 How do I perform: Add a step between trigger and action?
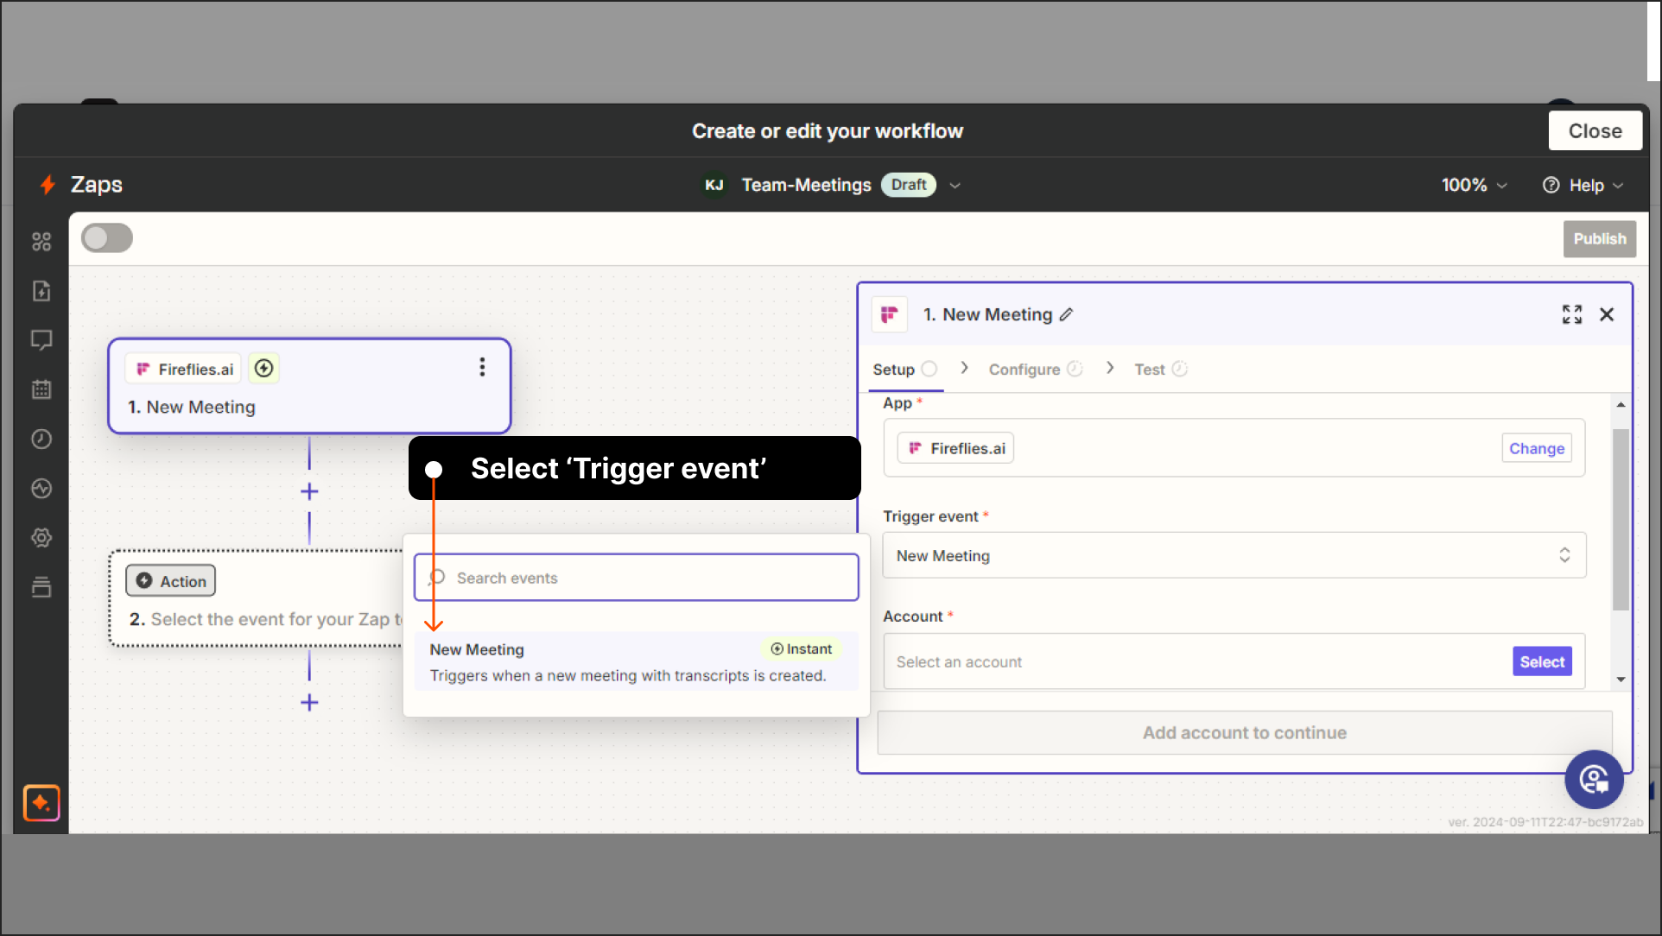coord(309,491)
